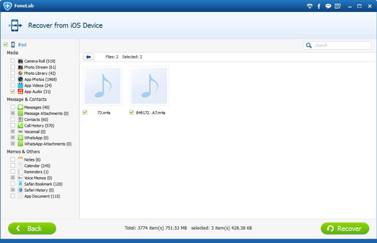
Task: Click the iPod device icon
Action: click(x=13, y=45)
